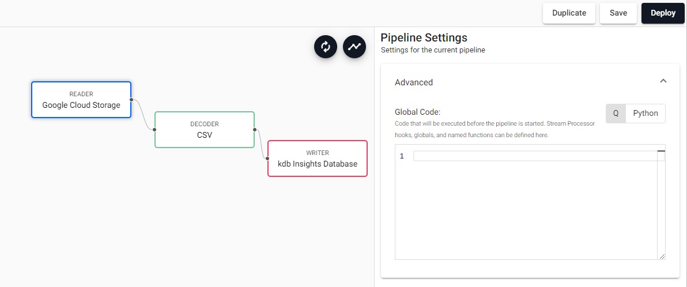The image size is (687, 287).
Task: Deploy the pipeline
Action: coord(663,13)
